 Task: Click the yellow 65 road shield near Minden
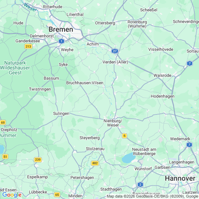point(57,195)
